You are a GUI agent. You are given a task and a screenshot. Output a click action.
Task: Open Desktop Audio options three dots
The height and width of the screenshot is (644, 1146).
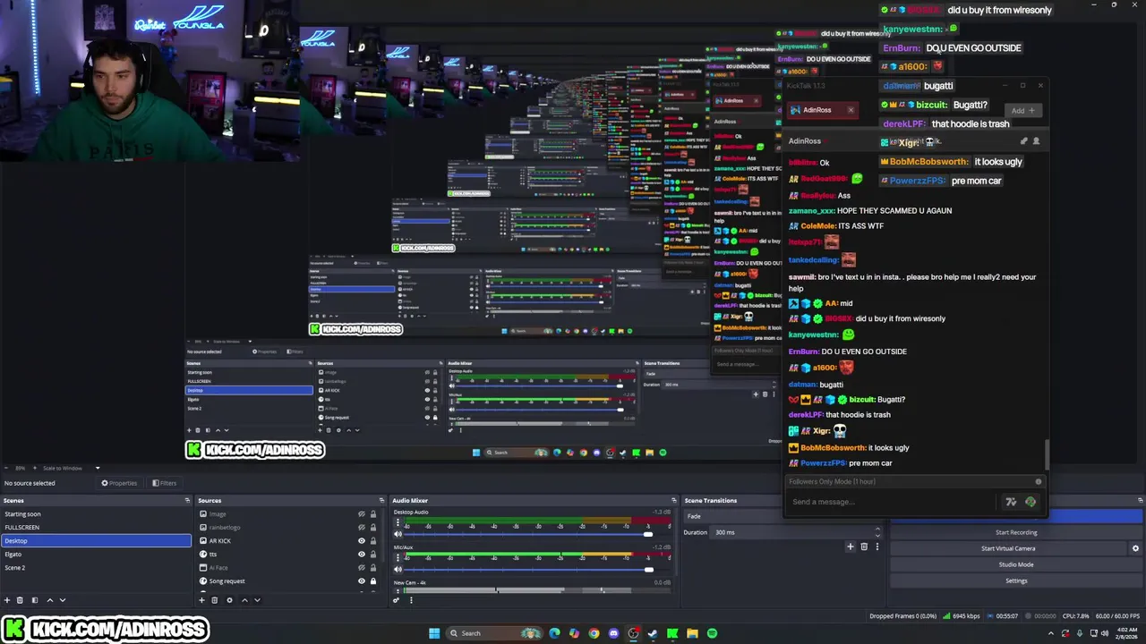click(398, 522)
